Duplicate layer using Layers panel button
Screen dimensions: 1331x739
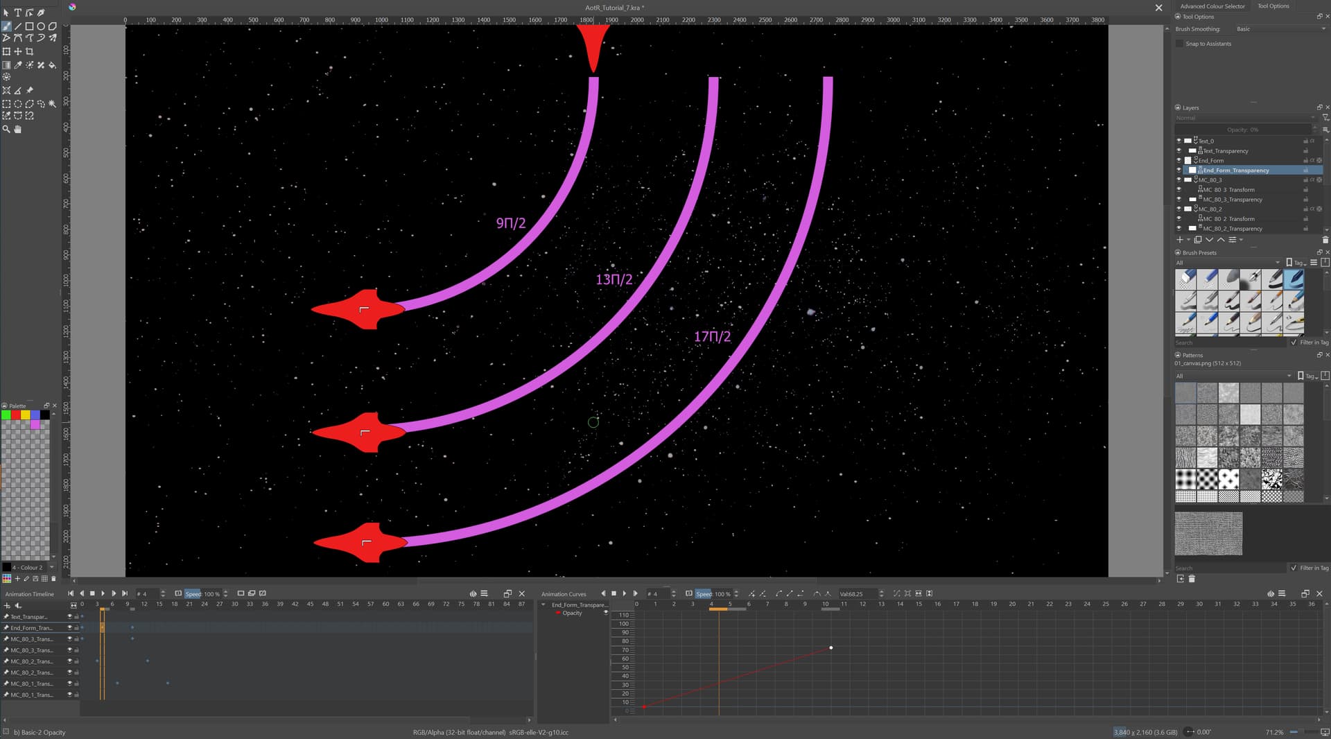click(x=1198, y=240)
